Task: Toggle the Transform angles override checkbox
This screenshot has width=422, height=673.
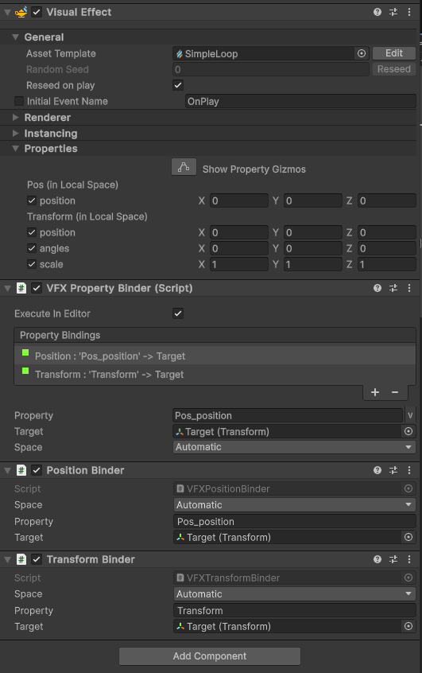Action: [32, 248]
